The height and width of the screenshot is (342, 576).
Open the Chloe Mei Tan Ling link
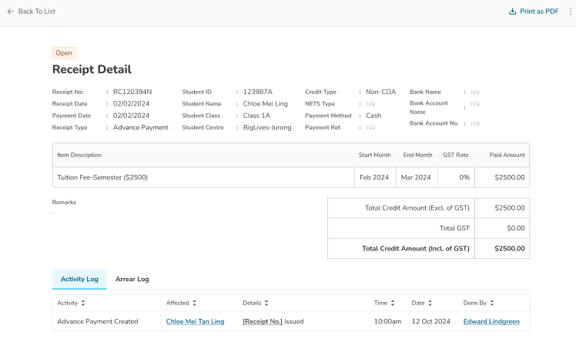point(195,321)
